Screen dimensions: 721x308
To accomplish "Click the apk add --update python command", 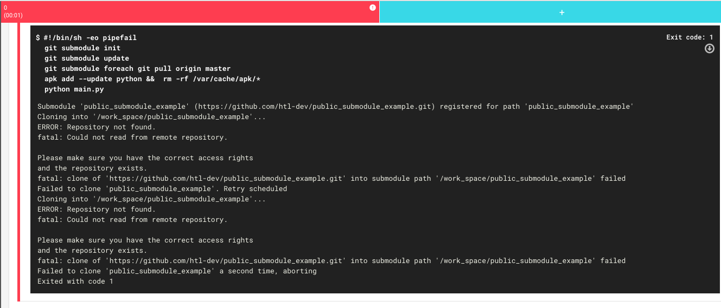I will pyautogui.click(x=154, y=79).
